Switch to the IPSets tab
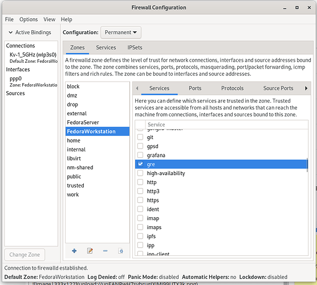This screenshot has height=285, width=317. click(135, 47)
